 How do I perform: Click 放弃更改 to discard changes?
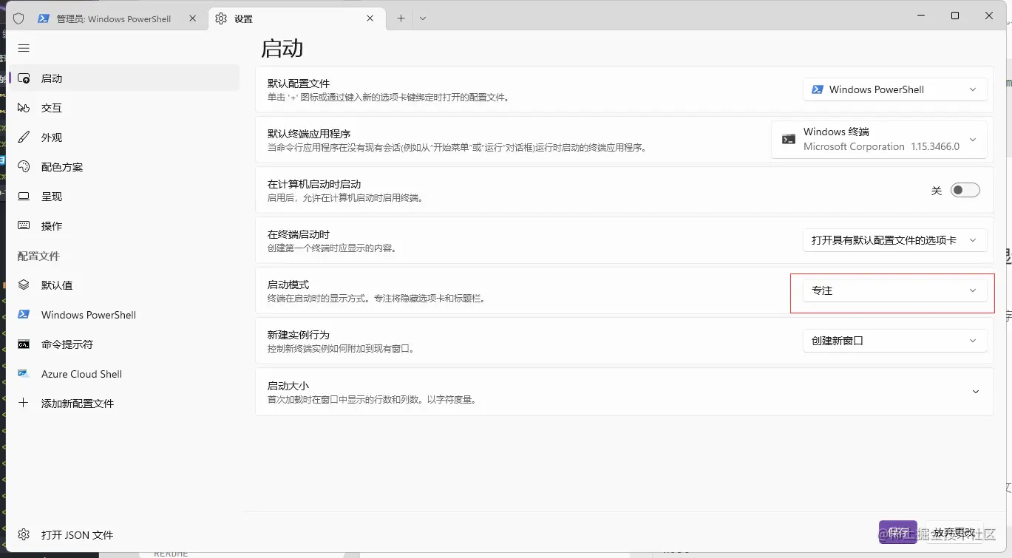(x=954, y=531)
